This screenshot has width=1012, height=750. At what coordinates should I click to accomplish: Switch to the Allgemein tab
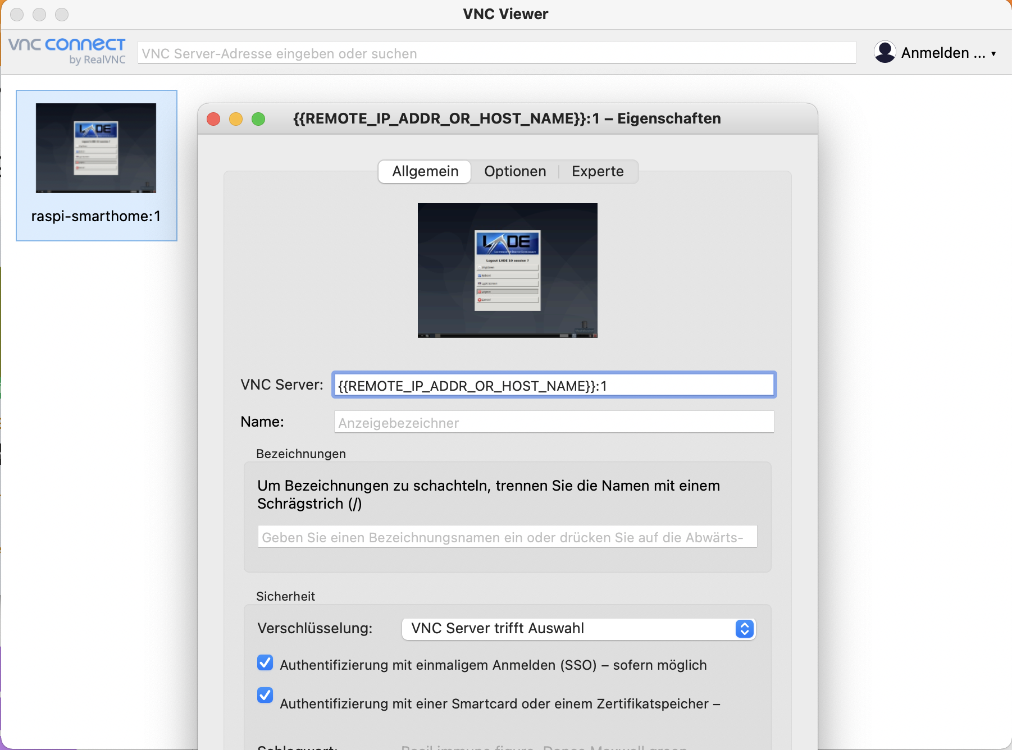tap(425, 171)
